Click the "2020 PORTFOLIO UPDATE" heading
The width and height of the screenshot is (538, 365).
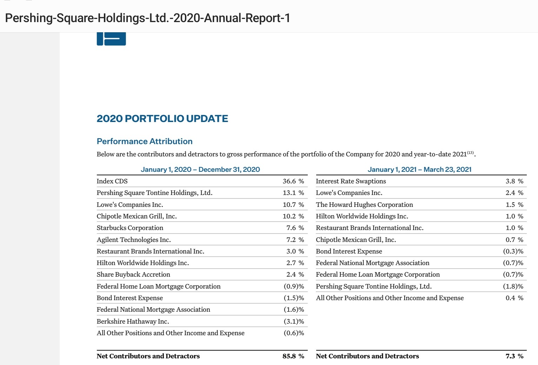(162, 119)
